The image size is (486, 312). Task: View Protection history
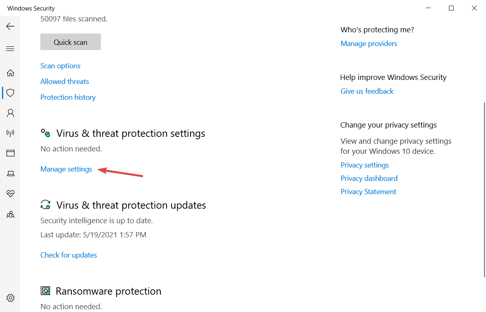coord(68,97)
